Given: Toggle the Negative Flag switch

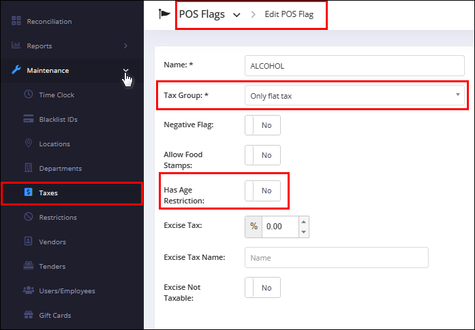Looking at the screenshot, I should click(x=262, y=125).
